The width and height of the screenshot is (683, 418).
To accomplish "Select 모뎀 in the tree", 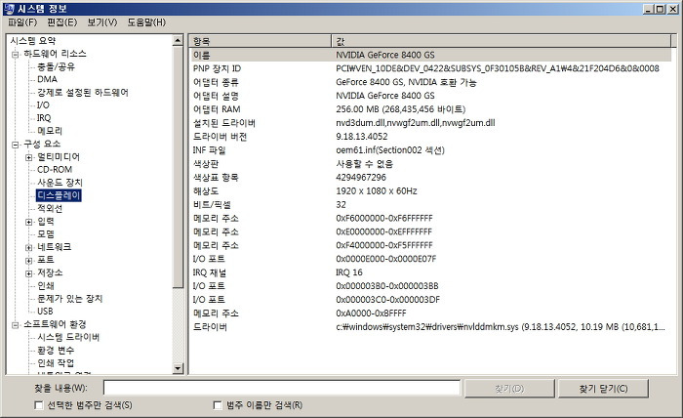I will [46, 234].
